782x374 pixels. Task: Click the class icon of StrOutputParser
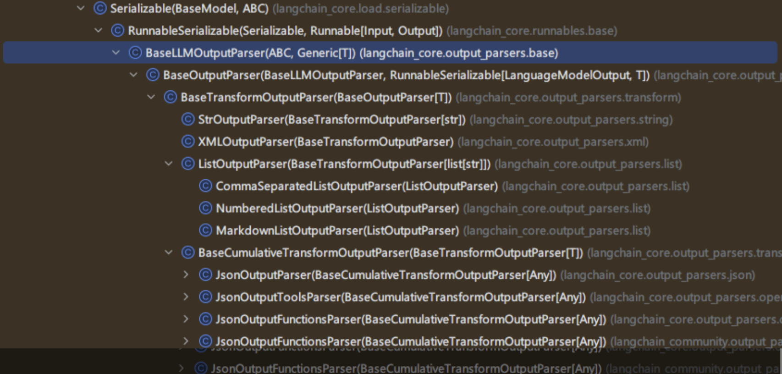coord(188,119)
